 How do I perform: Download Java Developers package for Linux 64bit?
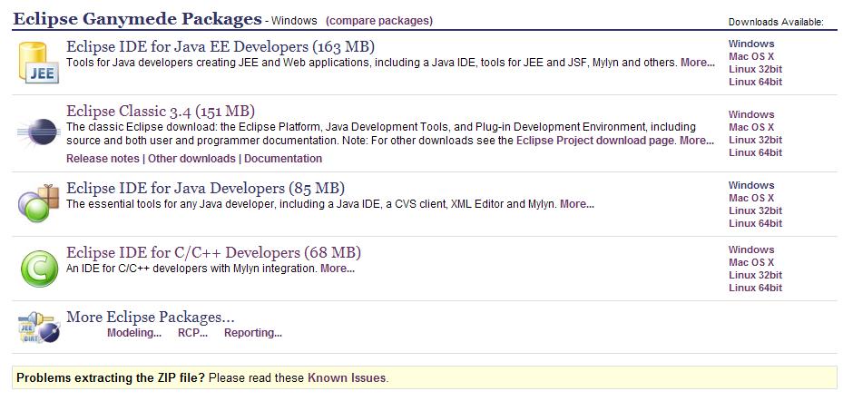coord(755,223)
